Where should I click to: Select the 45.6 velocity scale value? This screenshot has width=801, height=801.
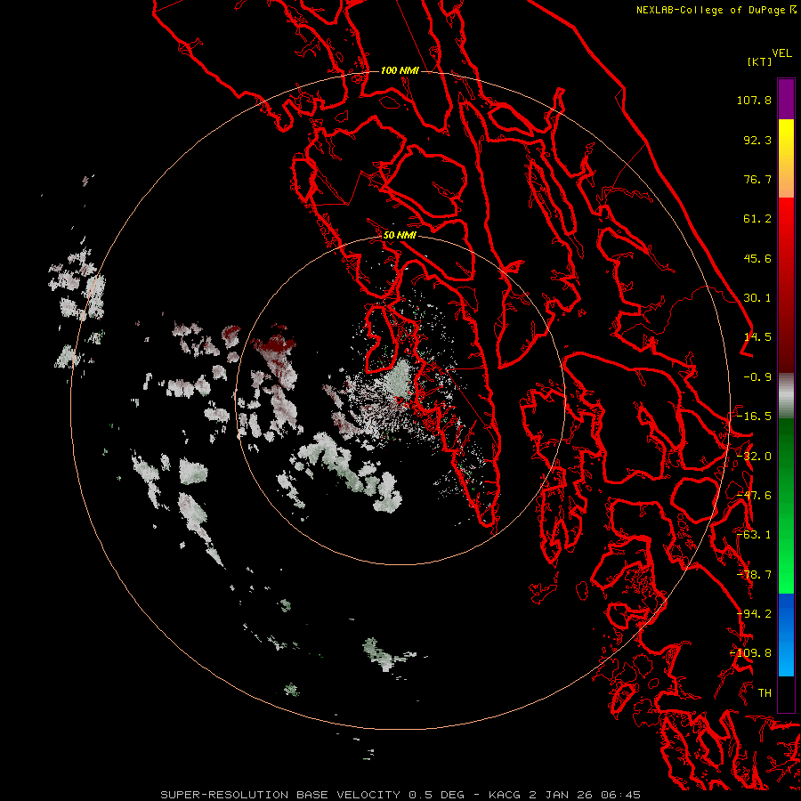(x=757, y=258)
